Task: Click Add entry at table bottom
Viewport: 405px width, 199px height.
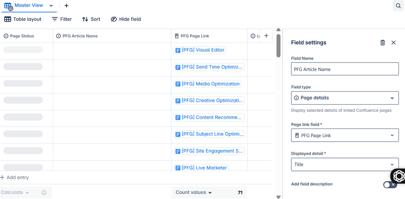Action: [15, 177]
